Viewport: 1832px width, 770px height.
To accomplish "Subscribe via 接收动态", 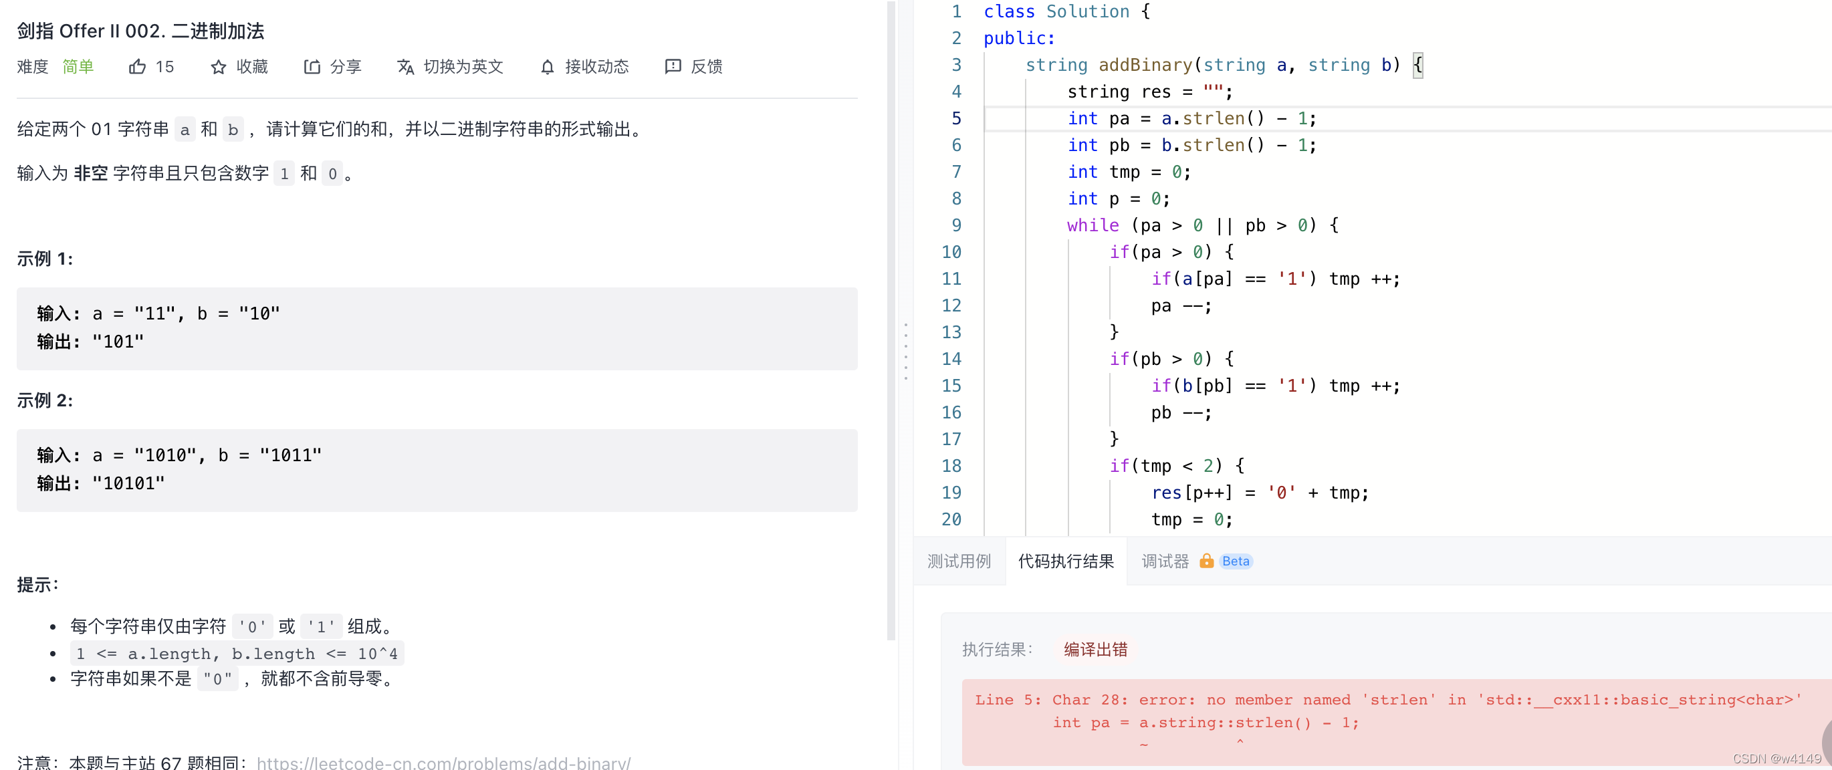I will tap(596, 67).
